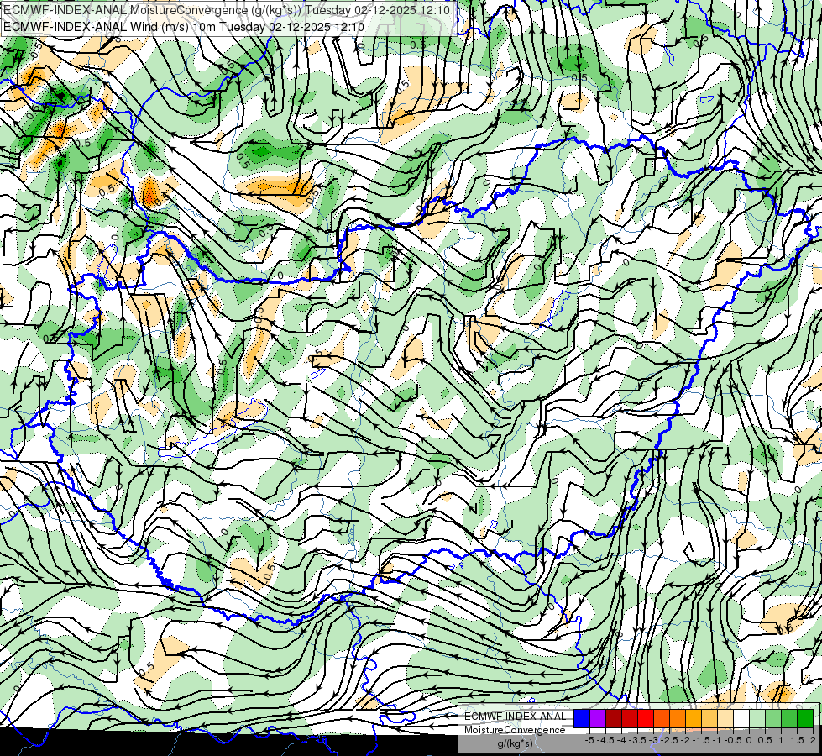Viewport: 822px width, 756px height.
Task: Click the -1 legend tick label
Action: 717,740
